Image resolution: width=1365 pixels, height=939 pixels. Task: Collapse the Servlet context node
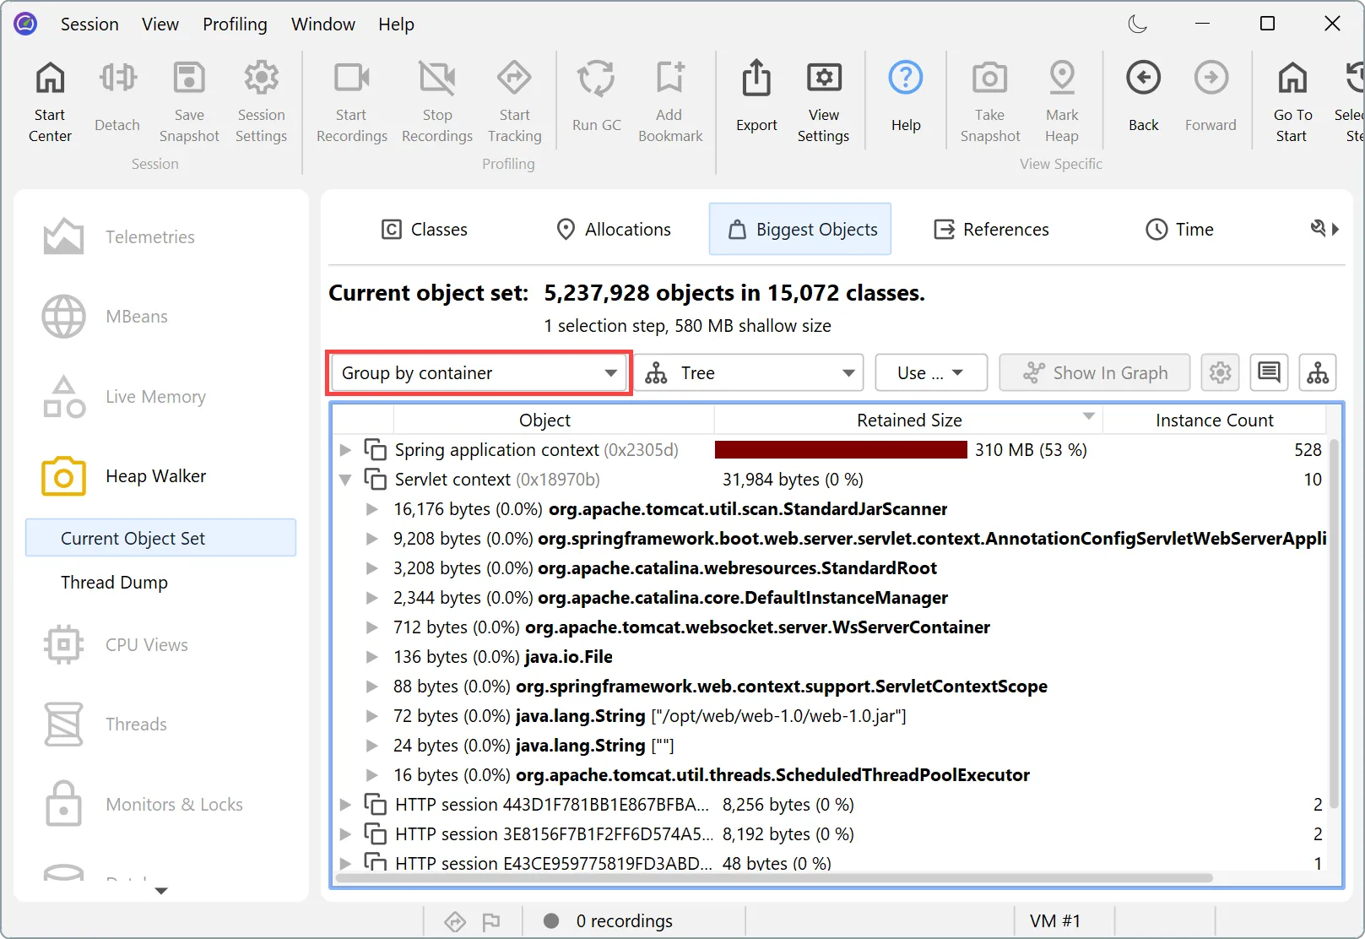pos(345,480)
